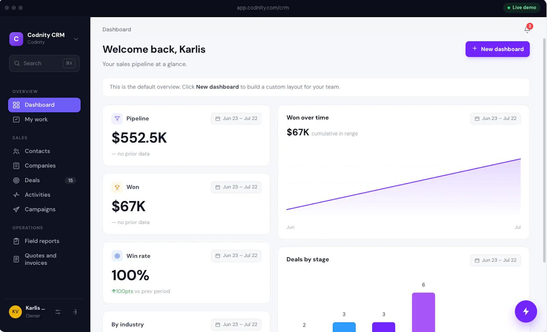Screen dimensions: 547x332
Task: Click the Won trophy icon
Action: pos(117,187)
